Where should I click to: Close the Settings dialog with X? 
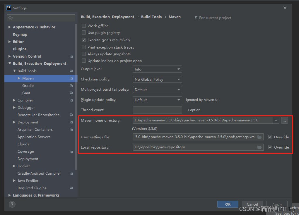(285, 8)
